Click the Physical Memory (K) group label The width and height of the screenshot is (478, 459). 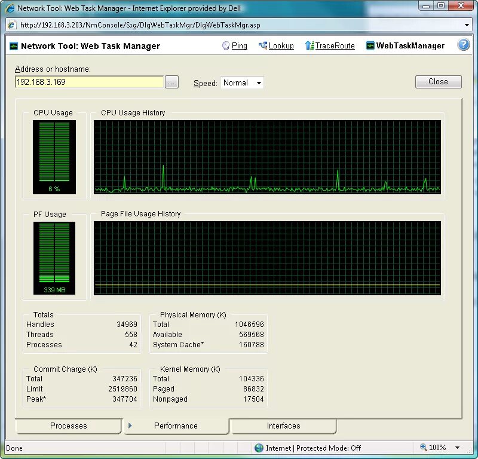(193, 315)
